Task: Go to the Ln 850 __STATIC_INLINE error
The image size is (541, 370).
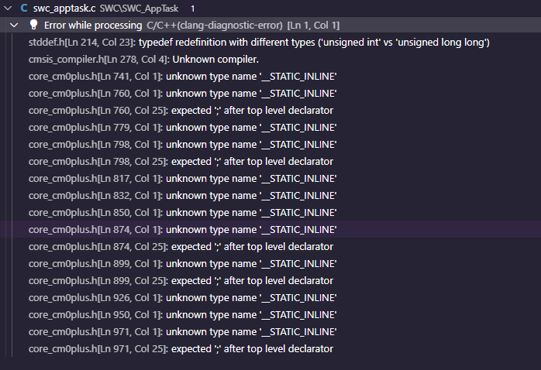Action: click(x=182, y=212)
